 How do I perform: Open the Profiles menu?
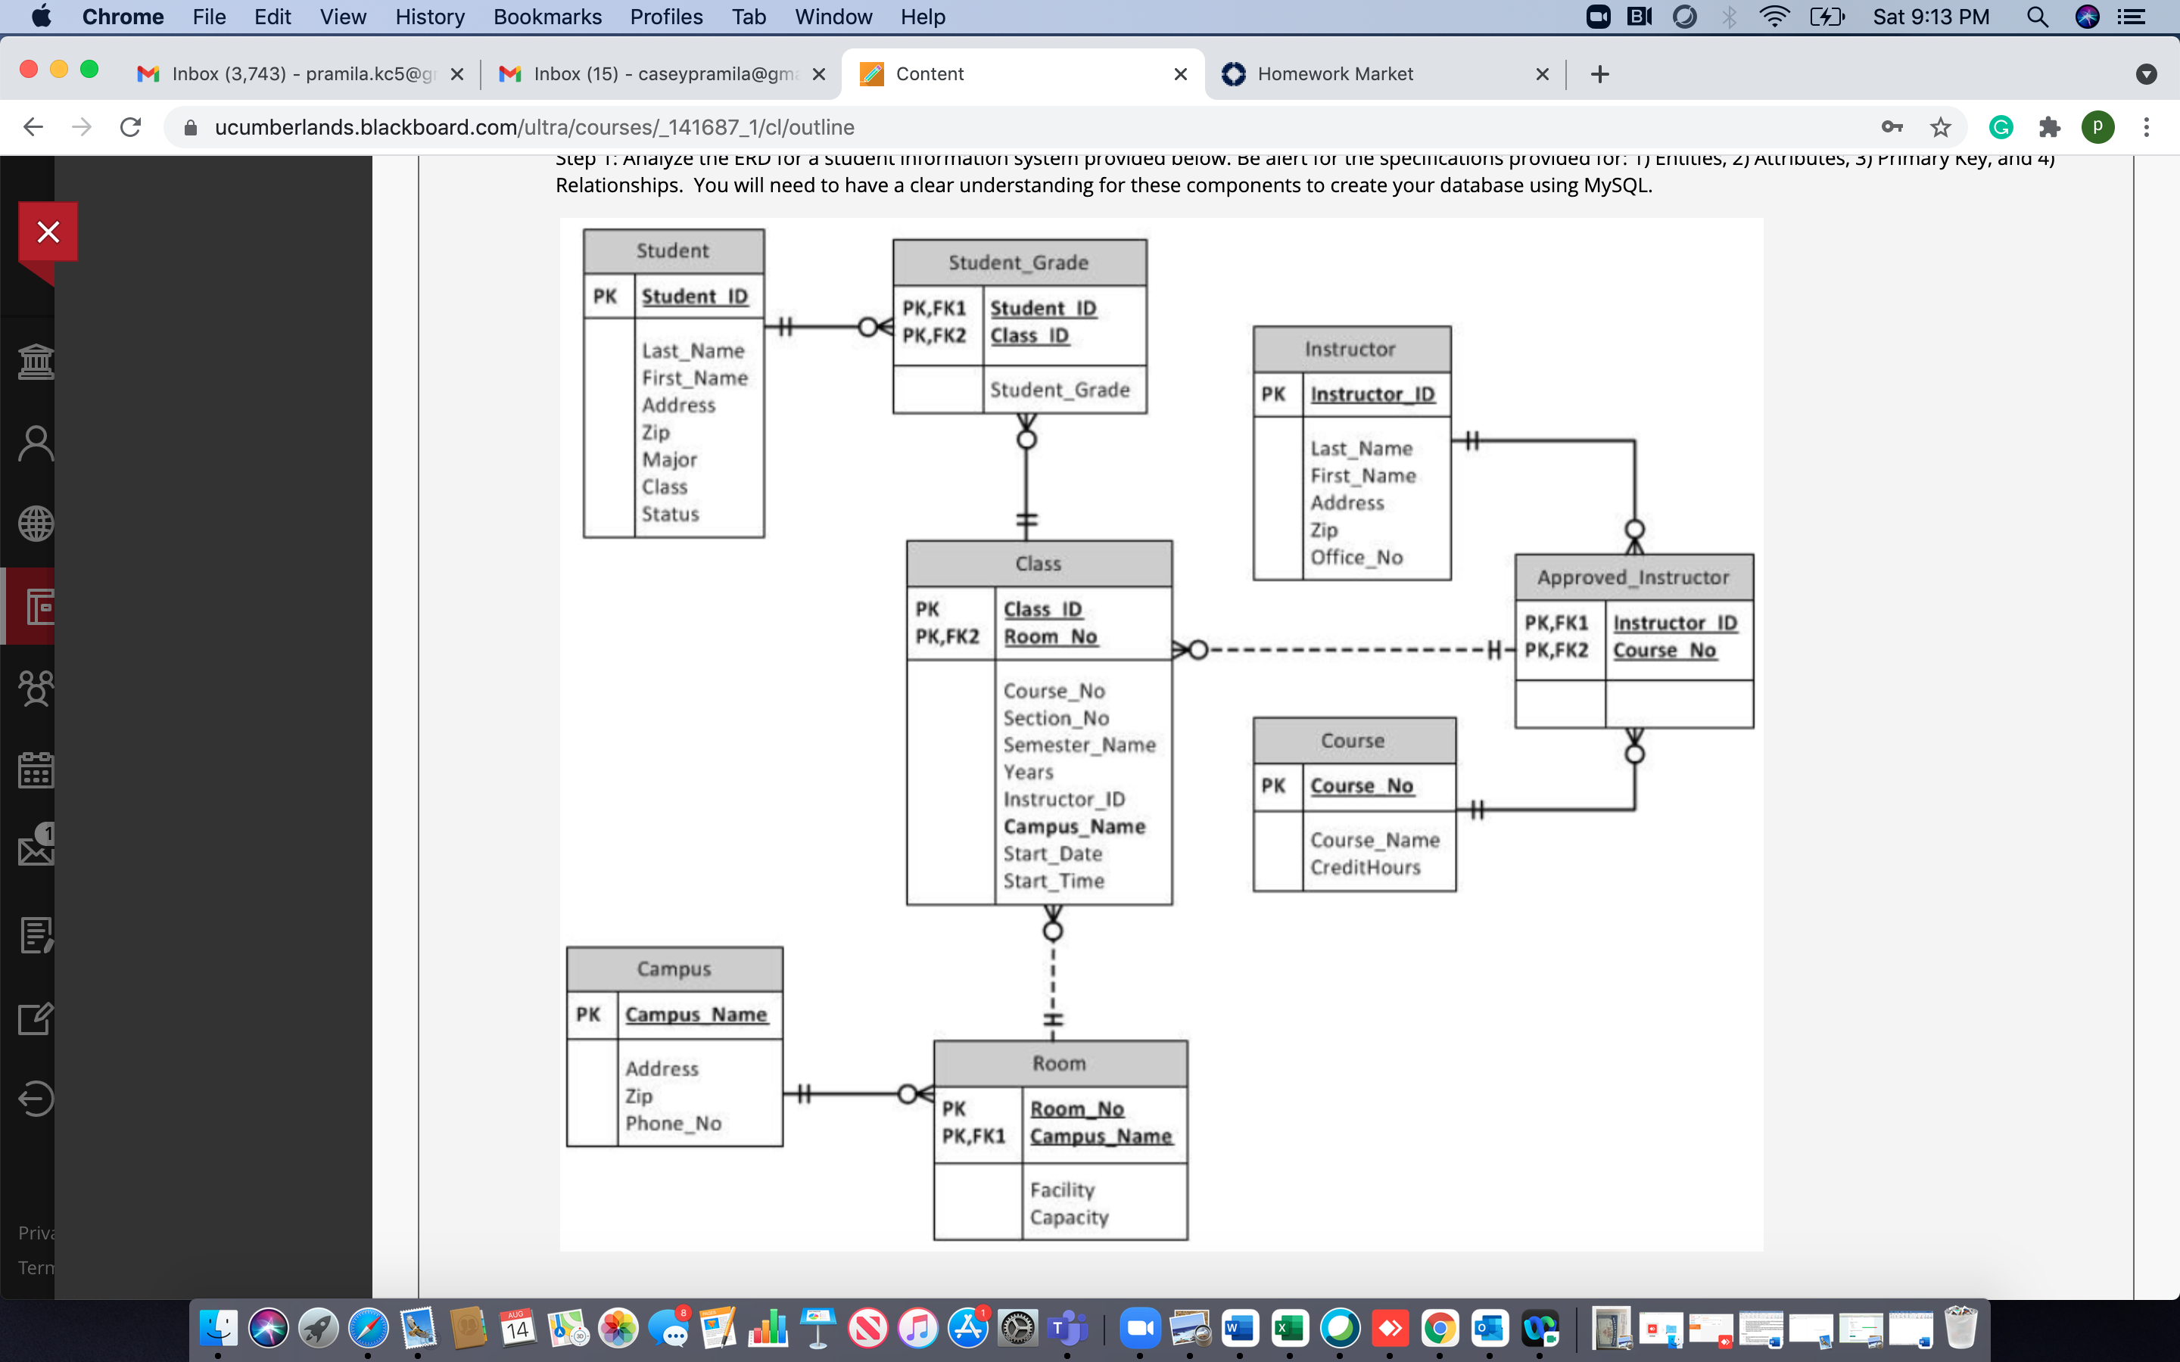tap(665, 16)
